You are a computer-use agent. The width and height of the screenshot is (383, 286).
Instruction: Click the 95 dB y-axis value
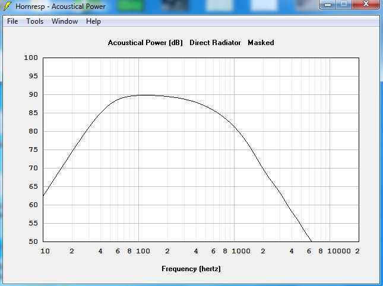[x=33, y=76]
